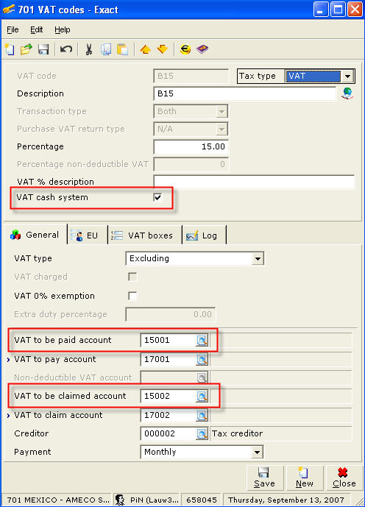Expand the VAT type Excluding dropdown

tap(258, 259)
